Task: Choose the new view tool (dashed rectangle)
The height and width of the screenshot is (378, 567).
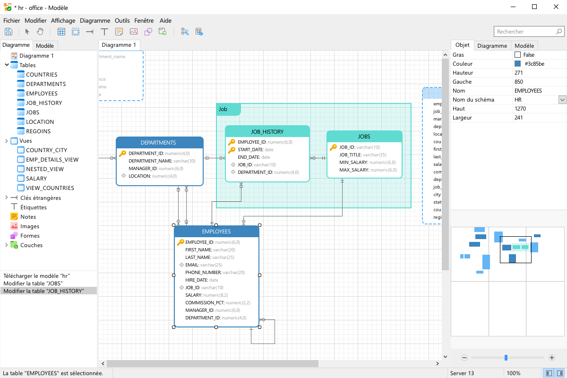Action: coord(76,32)
